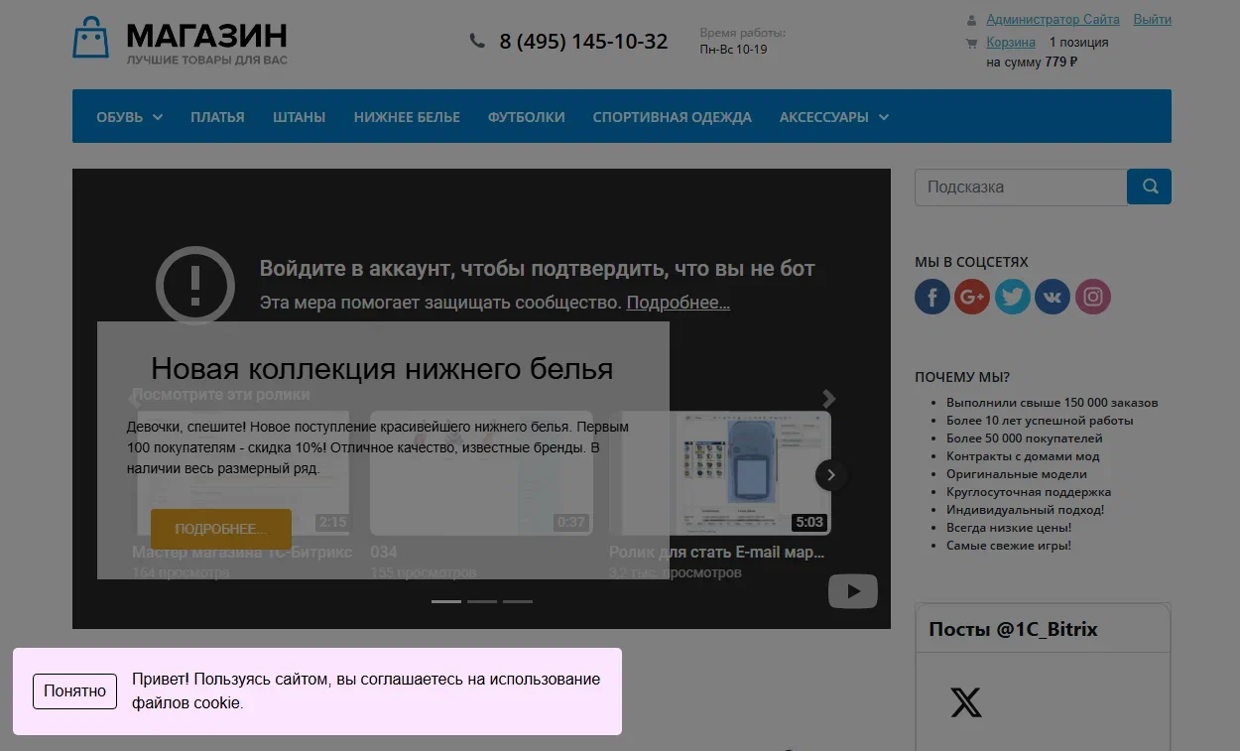Select the Нижнее белье menu item
Image resolution: width=1240 pixels, height=751 pixels.
(x=407, y=117)
